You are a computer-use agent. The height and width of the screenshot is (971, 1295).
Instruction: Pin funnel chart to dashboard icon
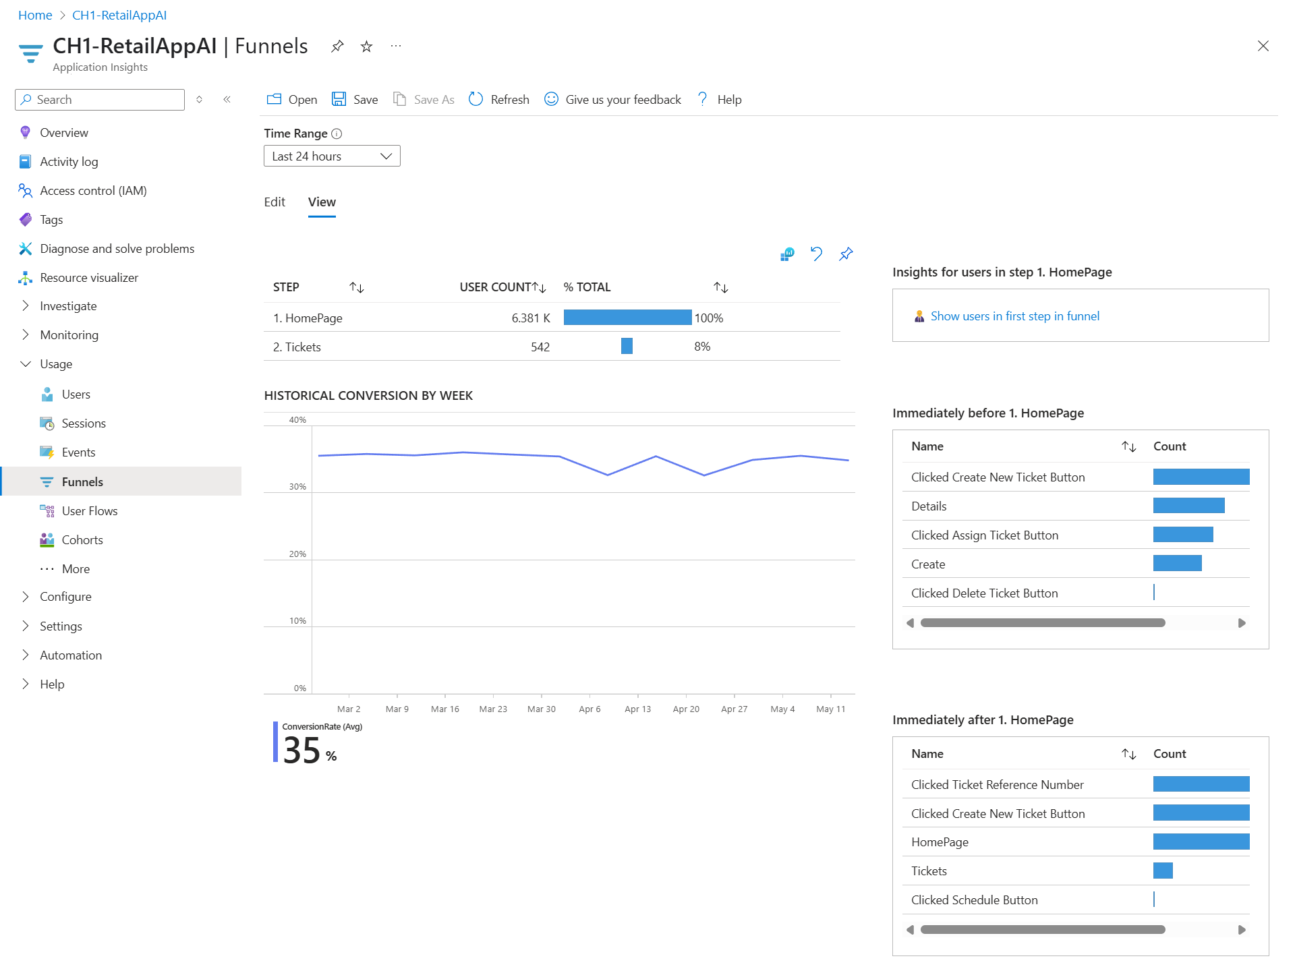pyautogui.click(x=846, y=254)
